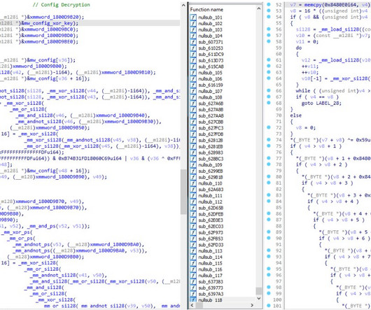The width and height of the screenshot is (371, 310).
Task: Click the Config Decryption comment
Action: pyautogui.click(x=62, y=5)
